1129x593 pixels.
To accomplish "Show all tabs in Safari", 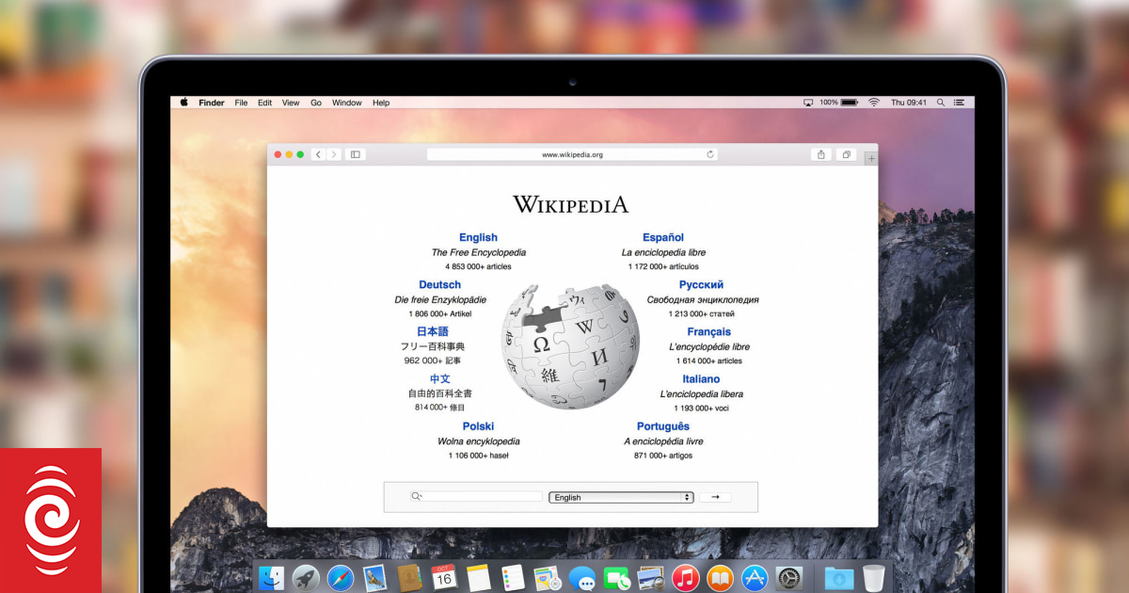I will coord(846,153).
